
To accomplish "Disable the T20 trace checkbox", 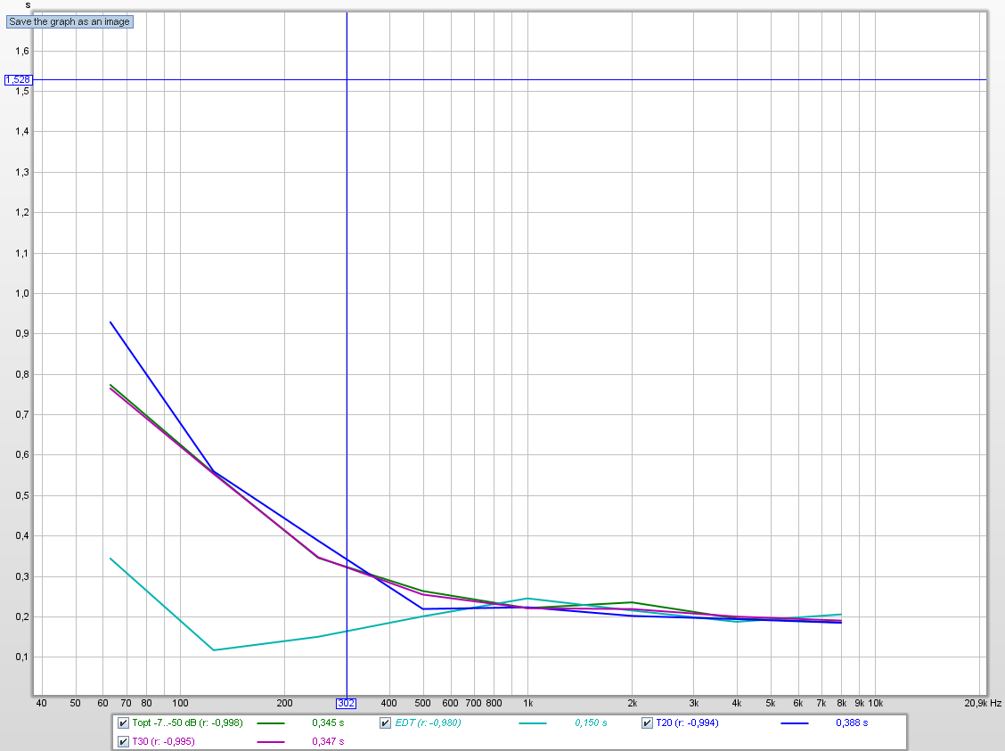I will click(648, 723).
